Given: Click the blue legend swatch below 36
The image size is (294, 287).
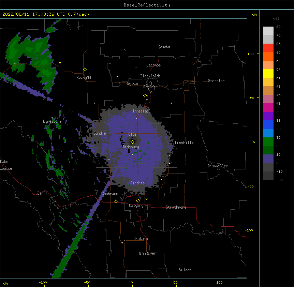Looking at the screenshot, I should tap(268, 124).
